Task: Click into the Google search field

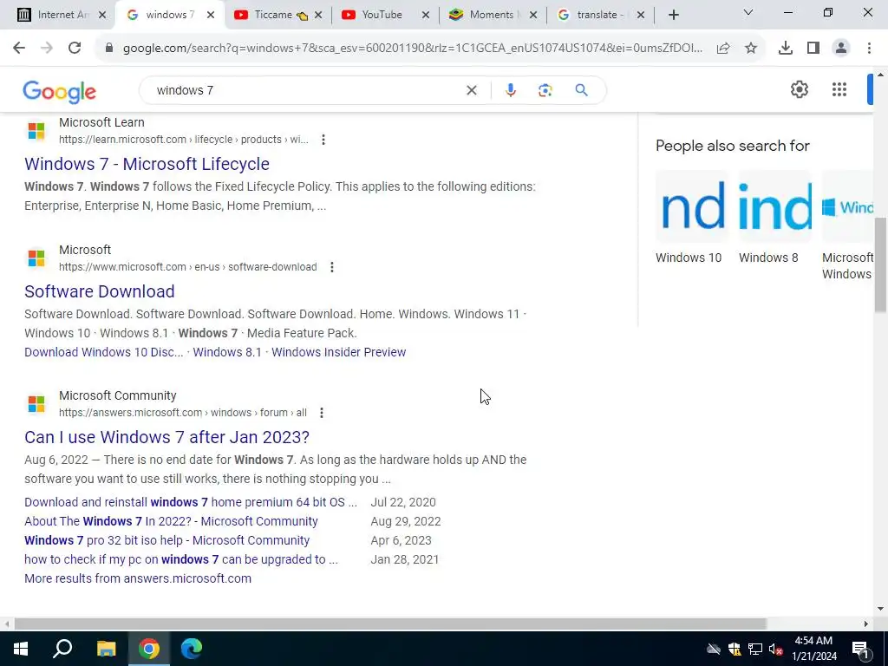Action: click(306, 90)
